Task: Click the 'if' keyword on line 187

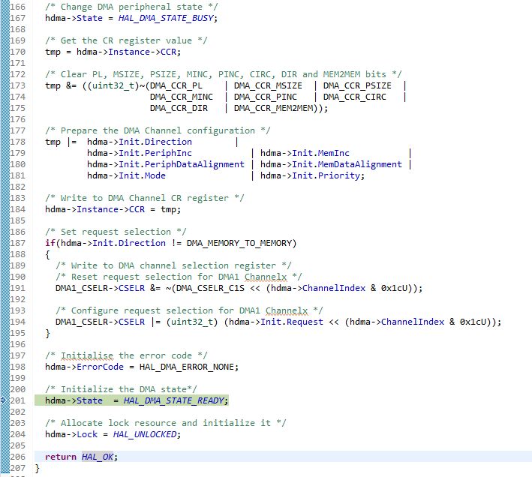Action: (x=50, y=243)
